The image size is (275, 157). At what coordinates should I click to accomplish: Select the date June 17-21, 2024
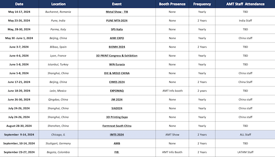tap(19, 82)
